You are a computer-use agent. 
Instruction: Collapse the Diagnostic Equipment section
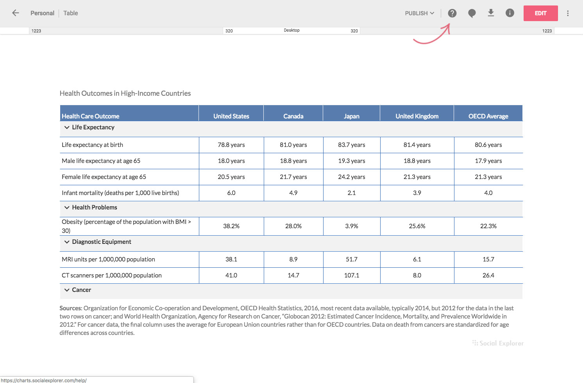coord(67,242)
